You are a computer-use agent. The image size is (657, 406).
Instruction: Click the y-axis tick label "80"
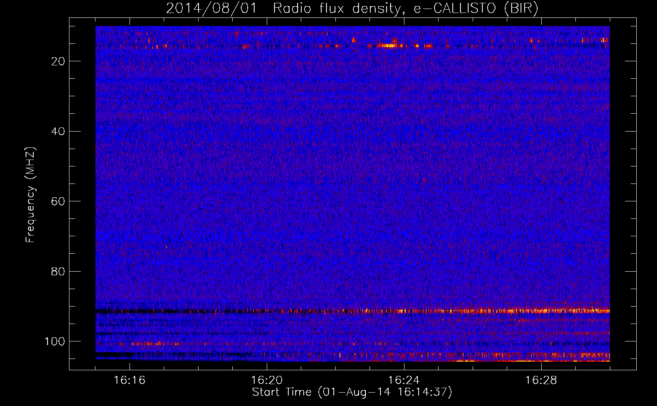(58, 271)
